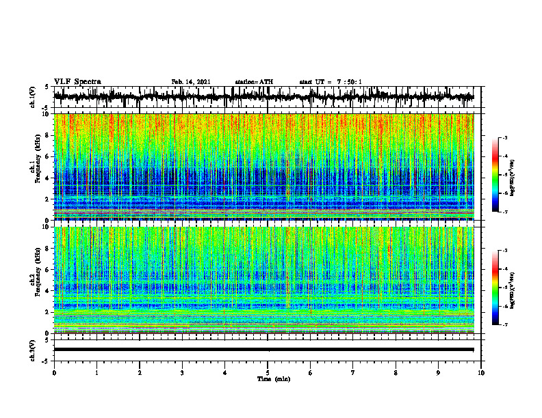The width and height of the screenshot is (542, 418).
Task: Click time axis tick label "0"
Action: tap(54, 373)
